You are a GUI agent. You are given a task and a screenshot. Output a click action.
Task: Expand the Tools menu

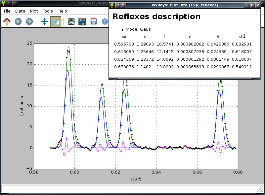[48, 11]
